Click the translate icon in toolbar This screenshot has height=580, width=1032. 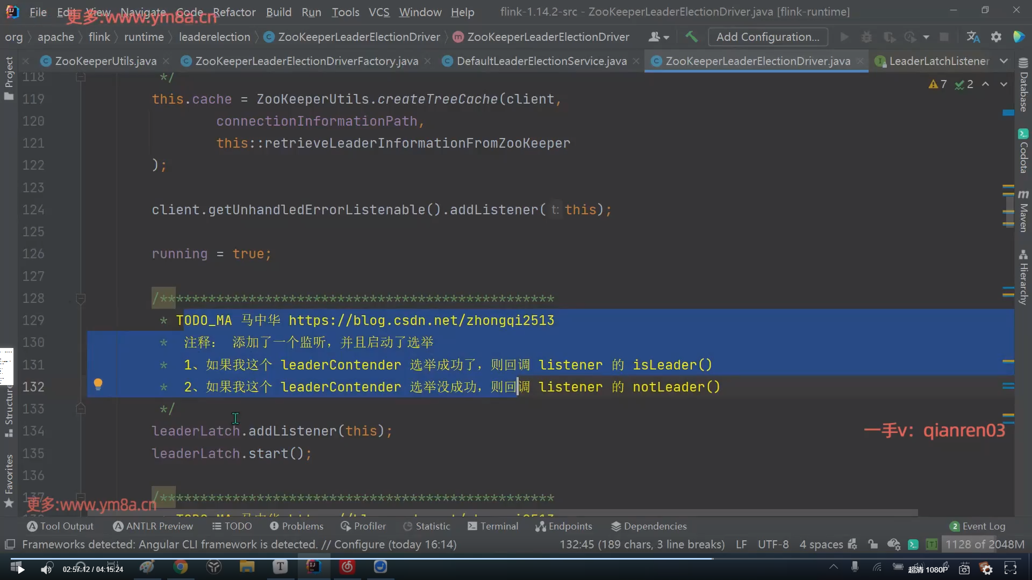[x=973, y=37]
